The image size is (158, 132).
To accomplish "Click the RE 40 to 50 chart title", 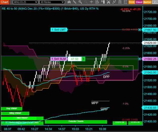I will [50, 9].
